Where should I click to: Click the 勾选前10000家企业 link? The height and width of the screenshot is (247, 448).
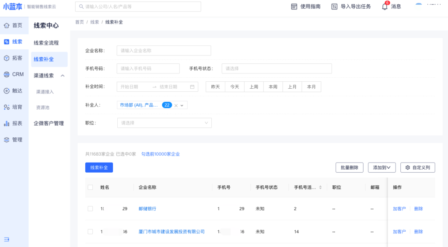click(160, 154)
